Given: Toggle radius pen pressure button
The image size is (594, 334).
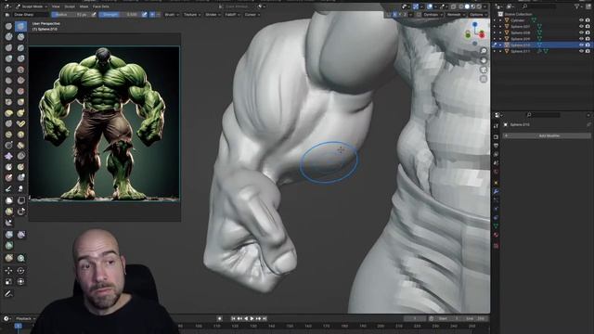Looking at the screenshot, I should click(94, 15).
